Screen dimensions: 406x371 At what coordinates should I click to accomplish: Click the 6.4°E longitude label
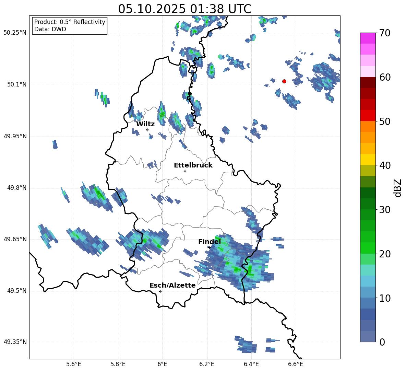point(251,364)
